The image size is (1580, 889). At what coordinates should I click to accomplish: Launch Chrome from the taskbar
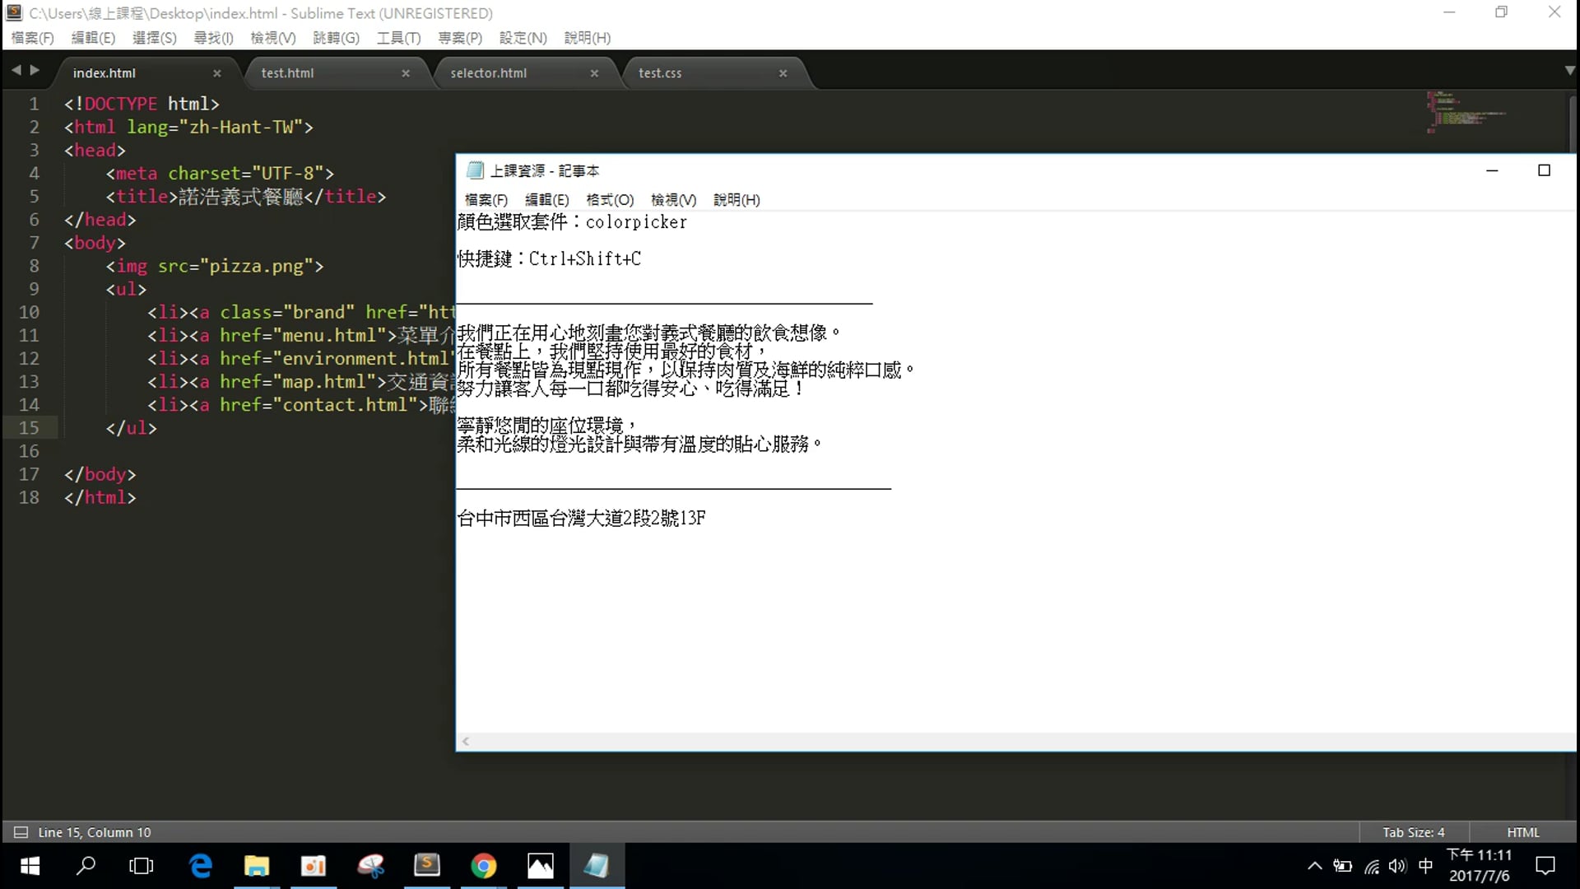click(x=485, y=865)
